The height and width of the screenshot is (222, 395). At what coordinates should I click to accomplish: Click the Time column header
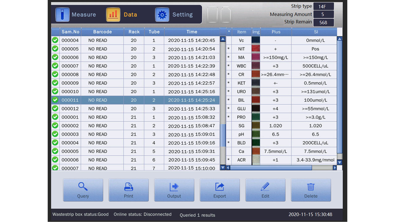(x=192, y=32)
